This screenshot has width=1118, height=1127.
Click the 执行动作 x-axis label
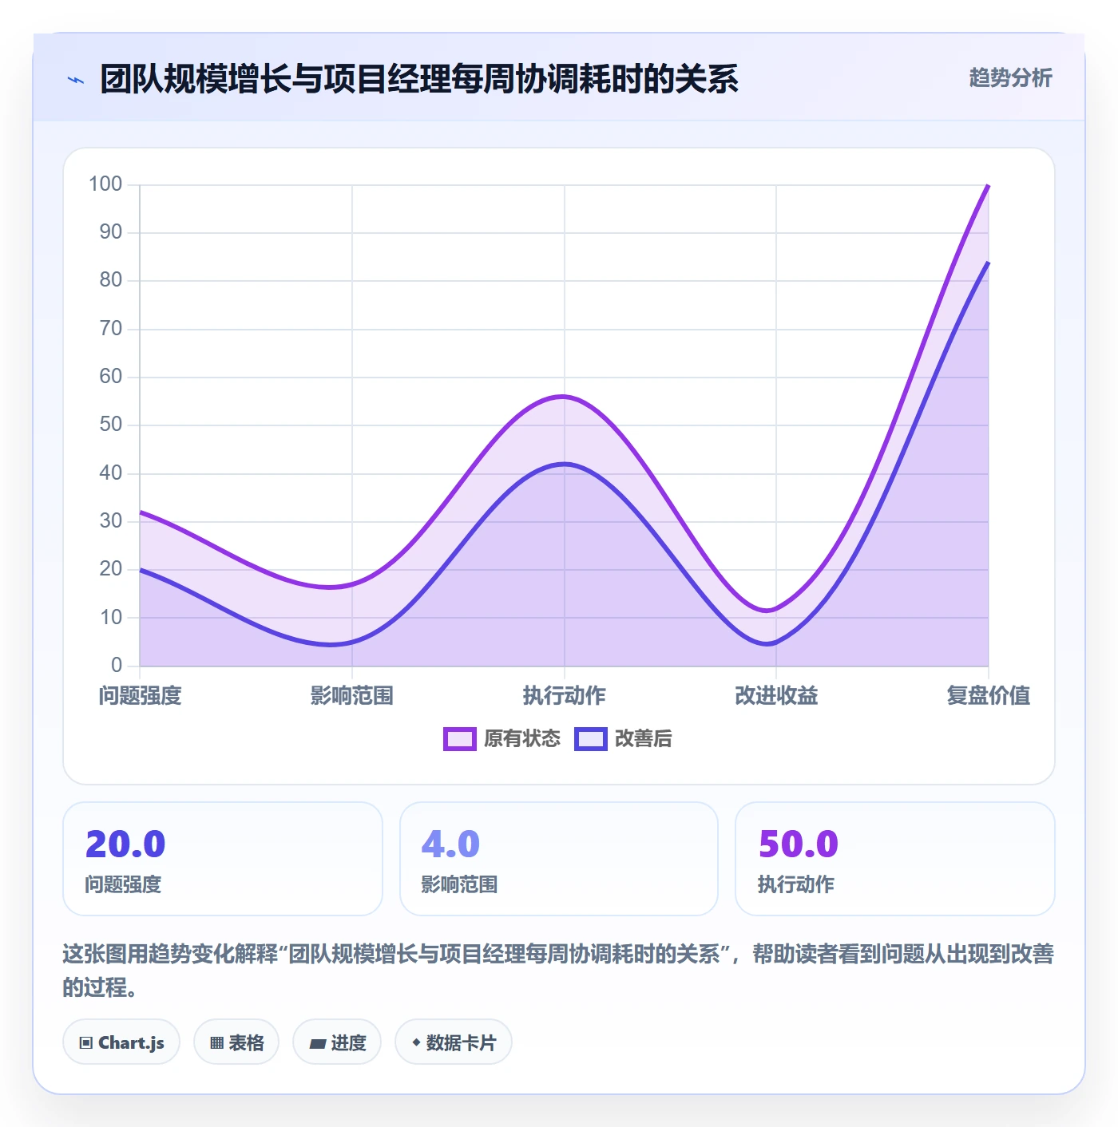[565, 696]
